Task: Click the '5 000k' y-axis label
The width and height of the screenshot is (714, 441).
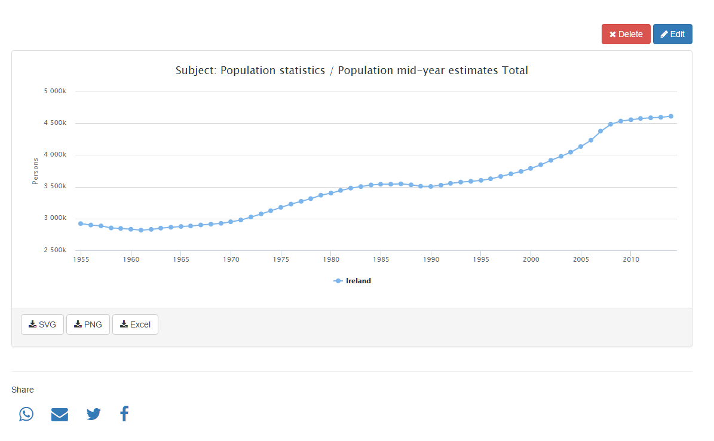Action: 55,91
